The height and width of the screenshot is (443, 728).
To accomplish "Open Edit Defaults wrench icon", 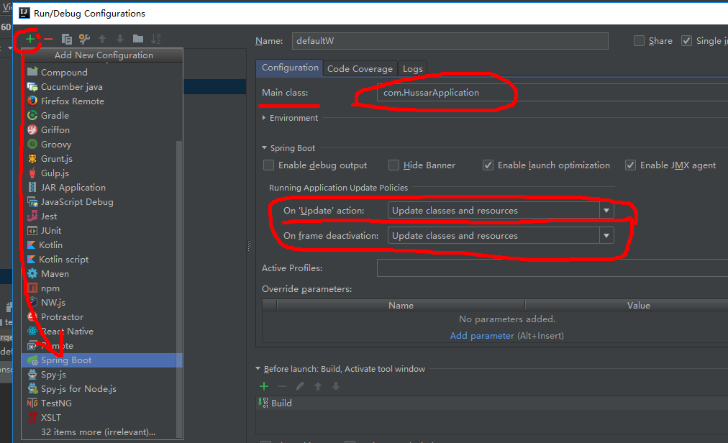I will 84,39.
